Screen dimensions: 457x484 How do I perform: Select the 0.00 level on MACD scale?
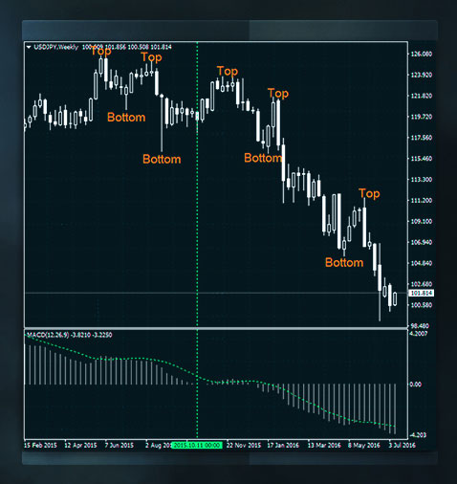point(416,385)
